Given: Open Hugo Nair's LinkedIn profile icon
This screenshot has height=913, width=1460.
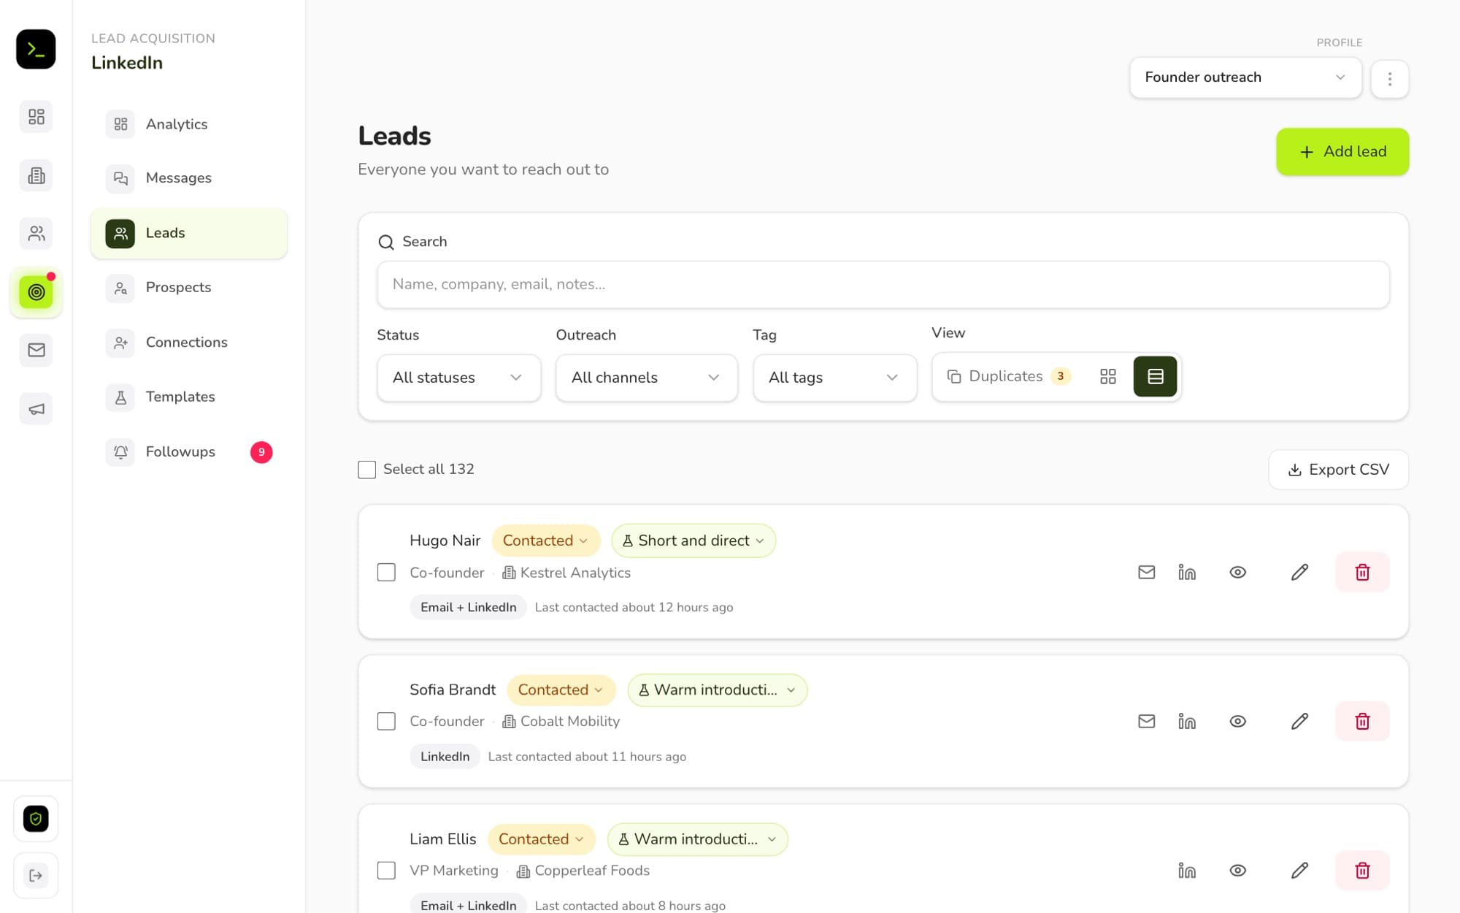Looking at the screenshot, I should [x=1187, y=572].
